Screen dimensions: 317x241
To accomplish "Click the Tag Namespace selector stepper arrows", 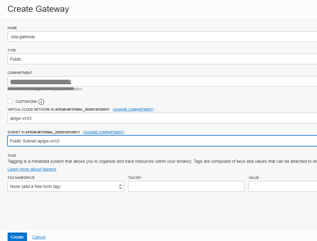I will [x=120, y=186].
